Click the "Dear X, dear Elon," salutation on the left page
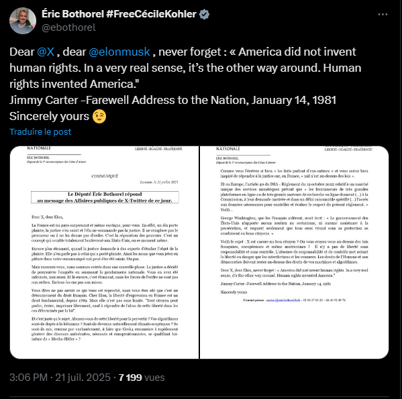This screenshot has width=402, height=399. tap(48, 217)
